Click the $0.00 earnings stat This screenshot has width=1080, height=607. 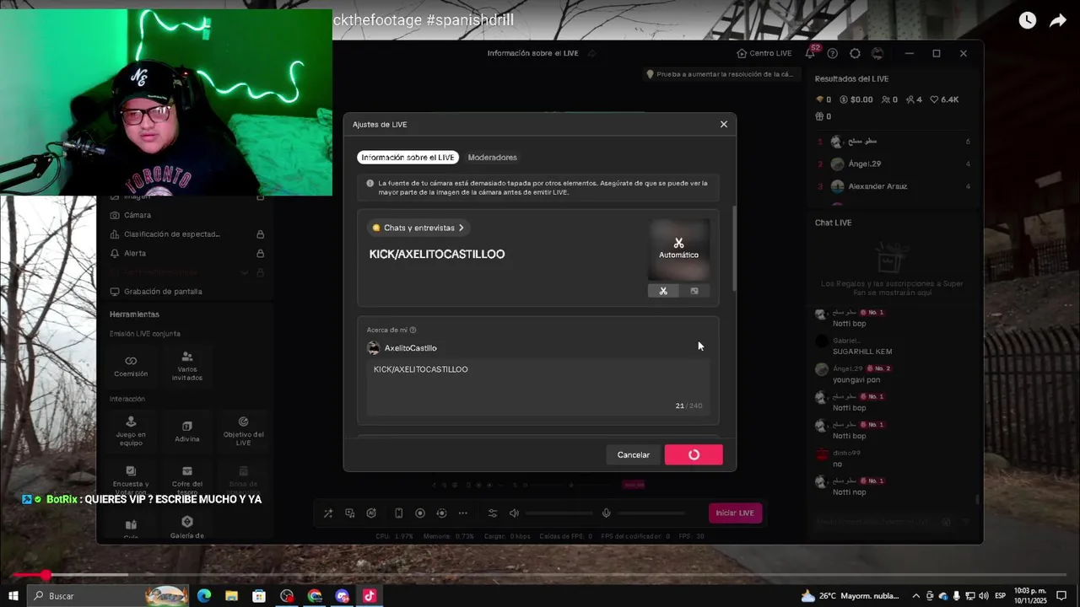pyautogui.click(x=856, y=99)
